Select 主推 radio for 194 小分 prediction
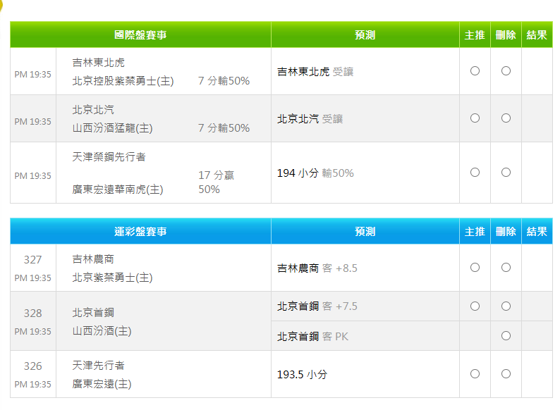The height and width of the screenshot is (410, 560). 475,172
